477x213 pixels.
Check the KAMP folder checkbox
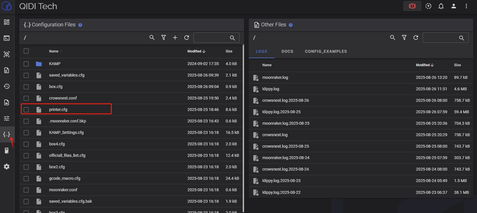26,64
